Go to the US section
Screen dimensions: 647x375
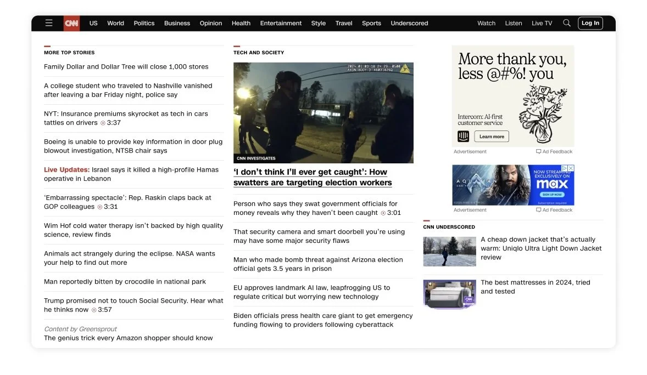[x=94, y=23]
